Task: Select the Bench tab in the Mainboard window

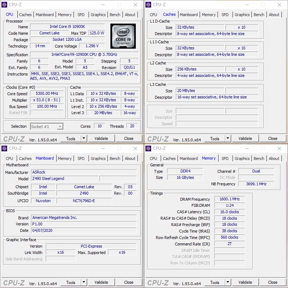Action: coord(115,158)
